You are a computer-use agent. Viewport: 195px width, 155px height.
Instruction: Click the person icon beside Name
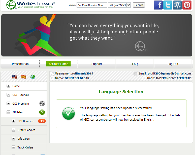pos(52,78)
